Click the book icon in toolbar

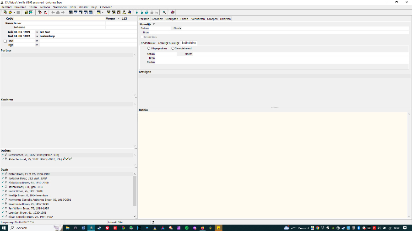click(173, 12)
